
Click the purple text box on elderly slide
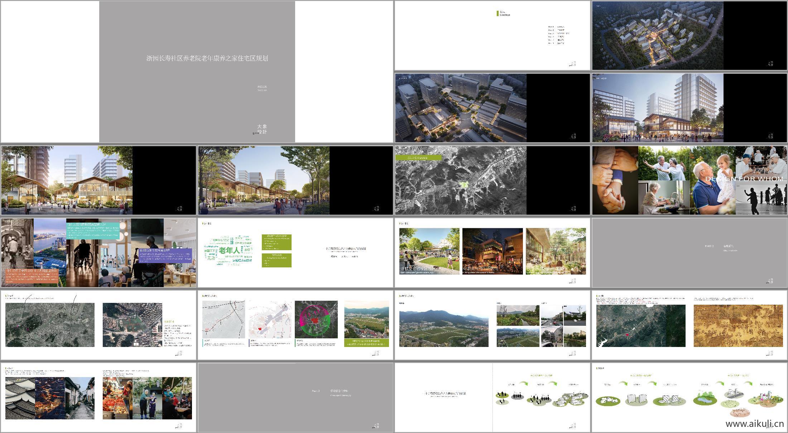[x=165, y=255]
